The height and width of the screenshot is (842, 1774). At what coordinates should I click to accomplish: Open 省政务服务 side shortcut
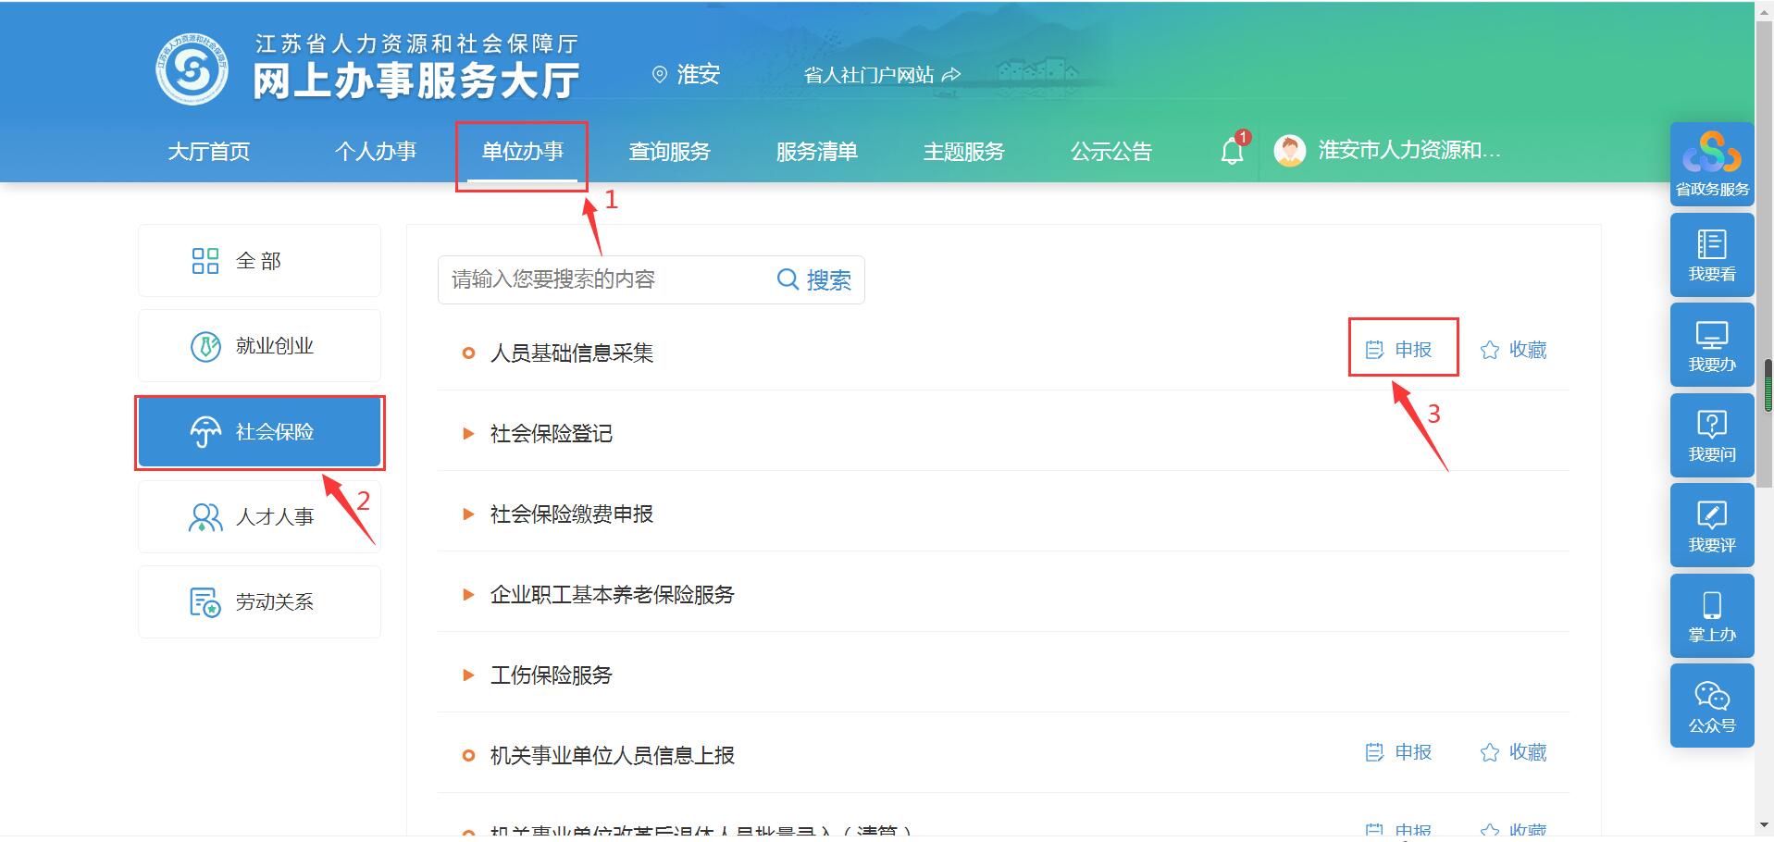click(x=1711, y=164)
